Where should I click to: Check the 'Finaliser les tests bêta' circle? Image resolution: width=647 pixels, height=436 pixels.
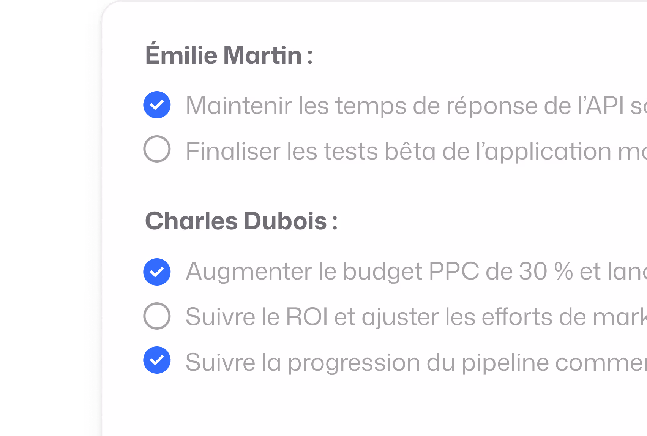pos(157,149)
